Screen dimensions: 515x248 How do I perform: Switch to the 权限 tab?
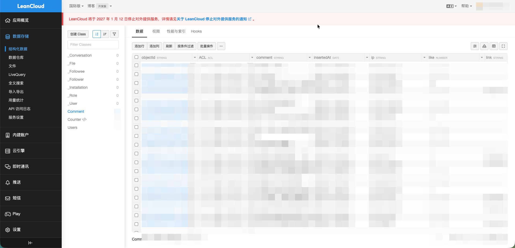pyautogui.click(x=156, y=31)
